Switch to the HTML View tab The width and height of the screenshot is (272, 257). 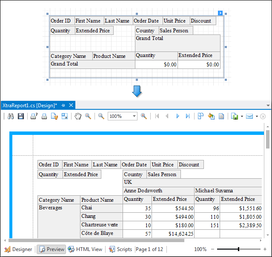(85, 249)
